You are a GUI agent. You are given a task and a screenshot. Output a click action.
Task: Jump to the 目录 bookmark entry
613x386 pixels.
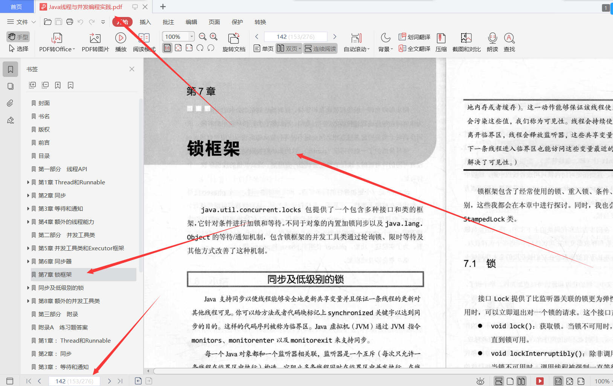click(44, 156)
